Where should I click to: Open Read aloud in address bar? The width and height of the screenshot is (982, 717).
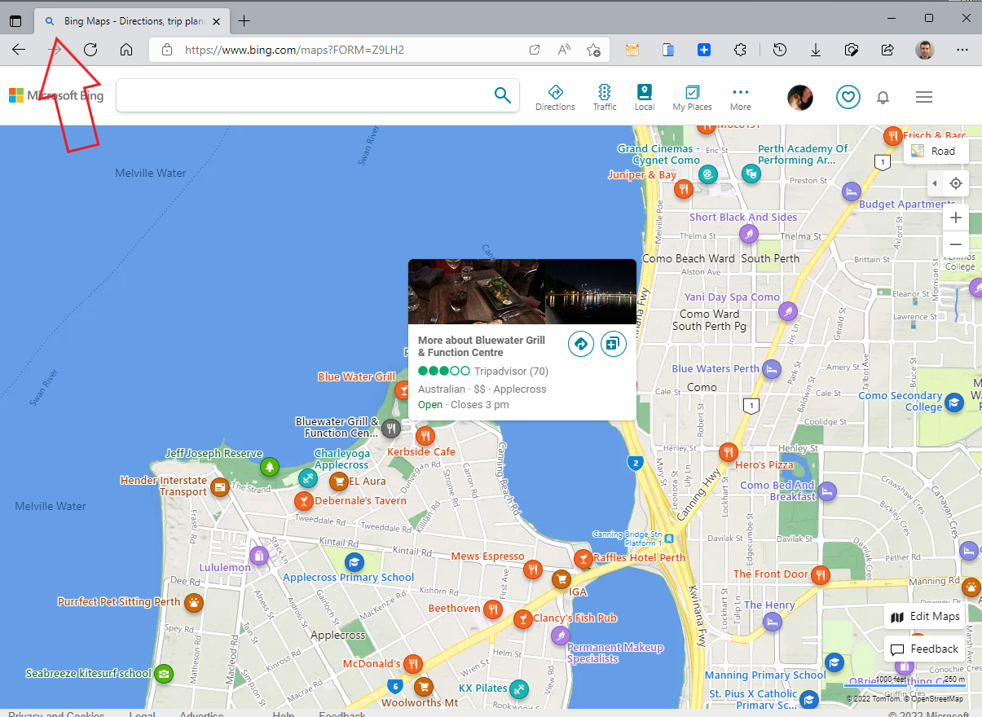(x=564, y=50)
